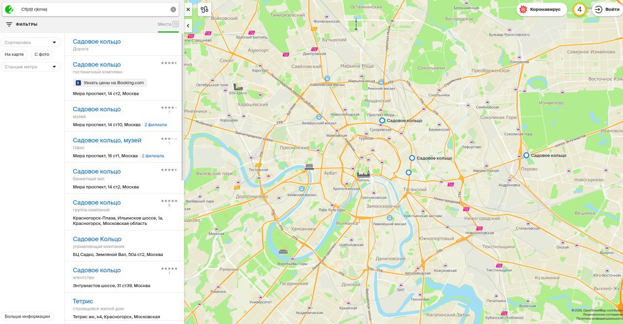Click the results list scrollbar
This screenshot has height=324, width=623.
tap(183, 107)
